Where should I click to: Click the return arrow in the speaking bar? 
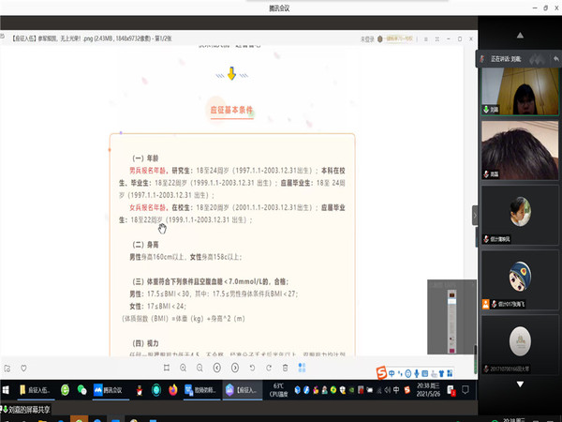pyautogui.click(x=555, y=58)
